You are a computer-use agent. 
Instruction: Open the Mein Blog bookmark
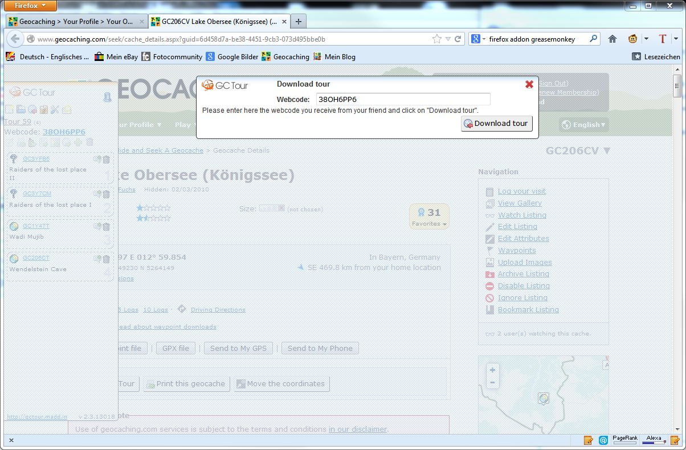coord(334,56)
